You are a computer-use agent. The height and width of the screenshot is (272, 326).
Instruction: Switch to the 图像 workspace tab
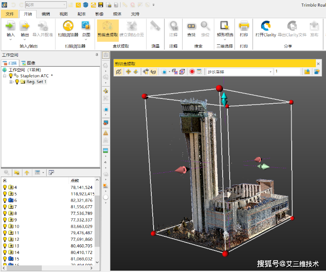click(x=28, y=63)
